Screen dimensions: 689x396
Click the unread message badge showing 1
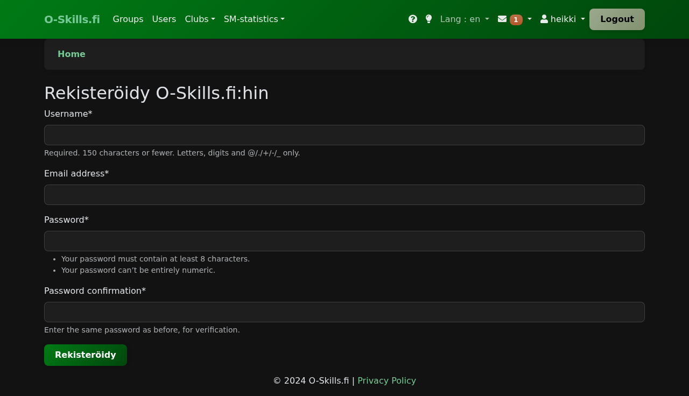[x=516, y=20]
